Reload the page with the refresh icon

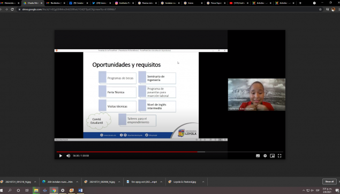12,9
